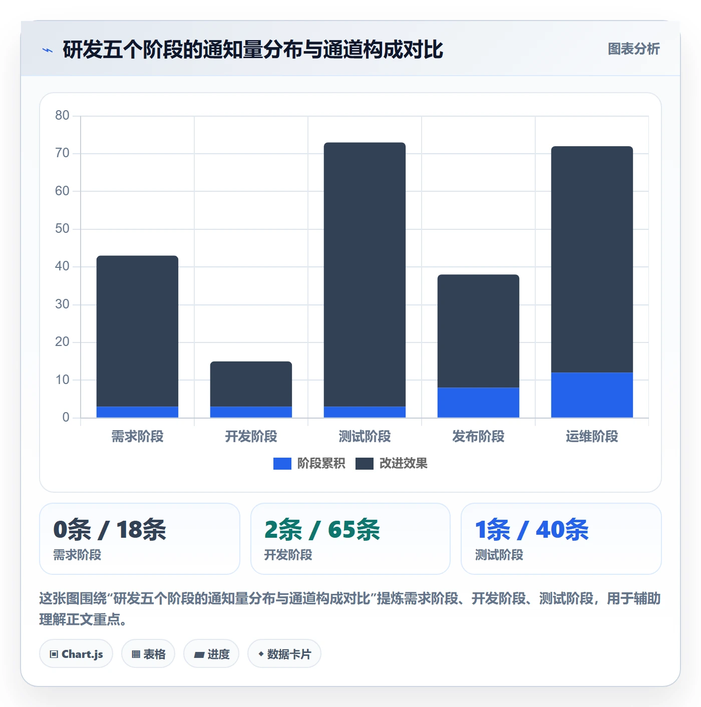Click the 开发阶段 x-axis label

point(251,437)
